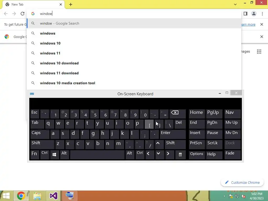The height and width of the screenshot is (201, 268).
Task: Tap the left bracket key
Action: (x=149, y=124)
